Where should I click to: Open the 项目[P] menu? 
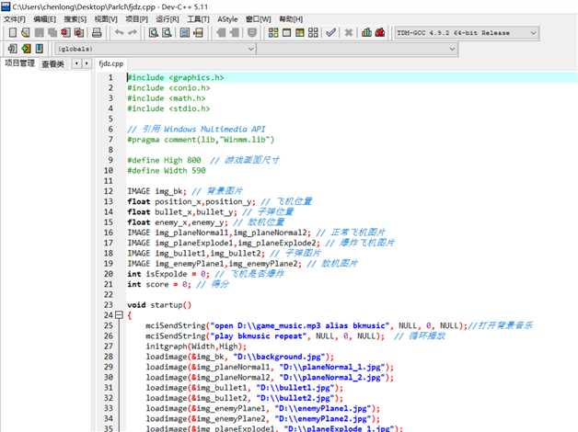(136, 19)
